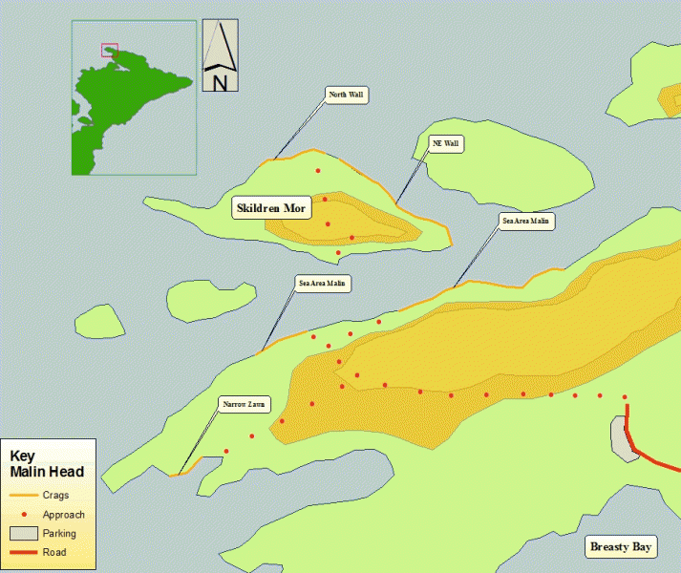Select the NE Wall label
The width and height of the screenshot is (681, 573).
445,143
